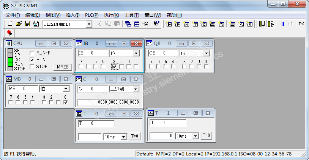
Task: Click the Cascade windows icon
Action: (128, 24)
